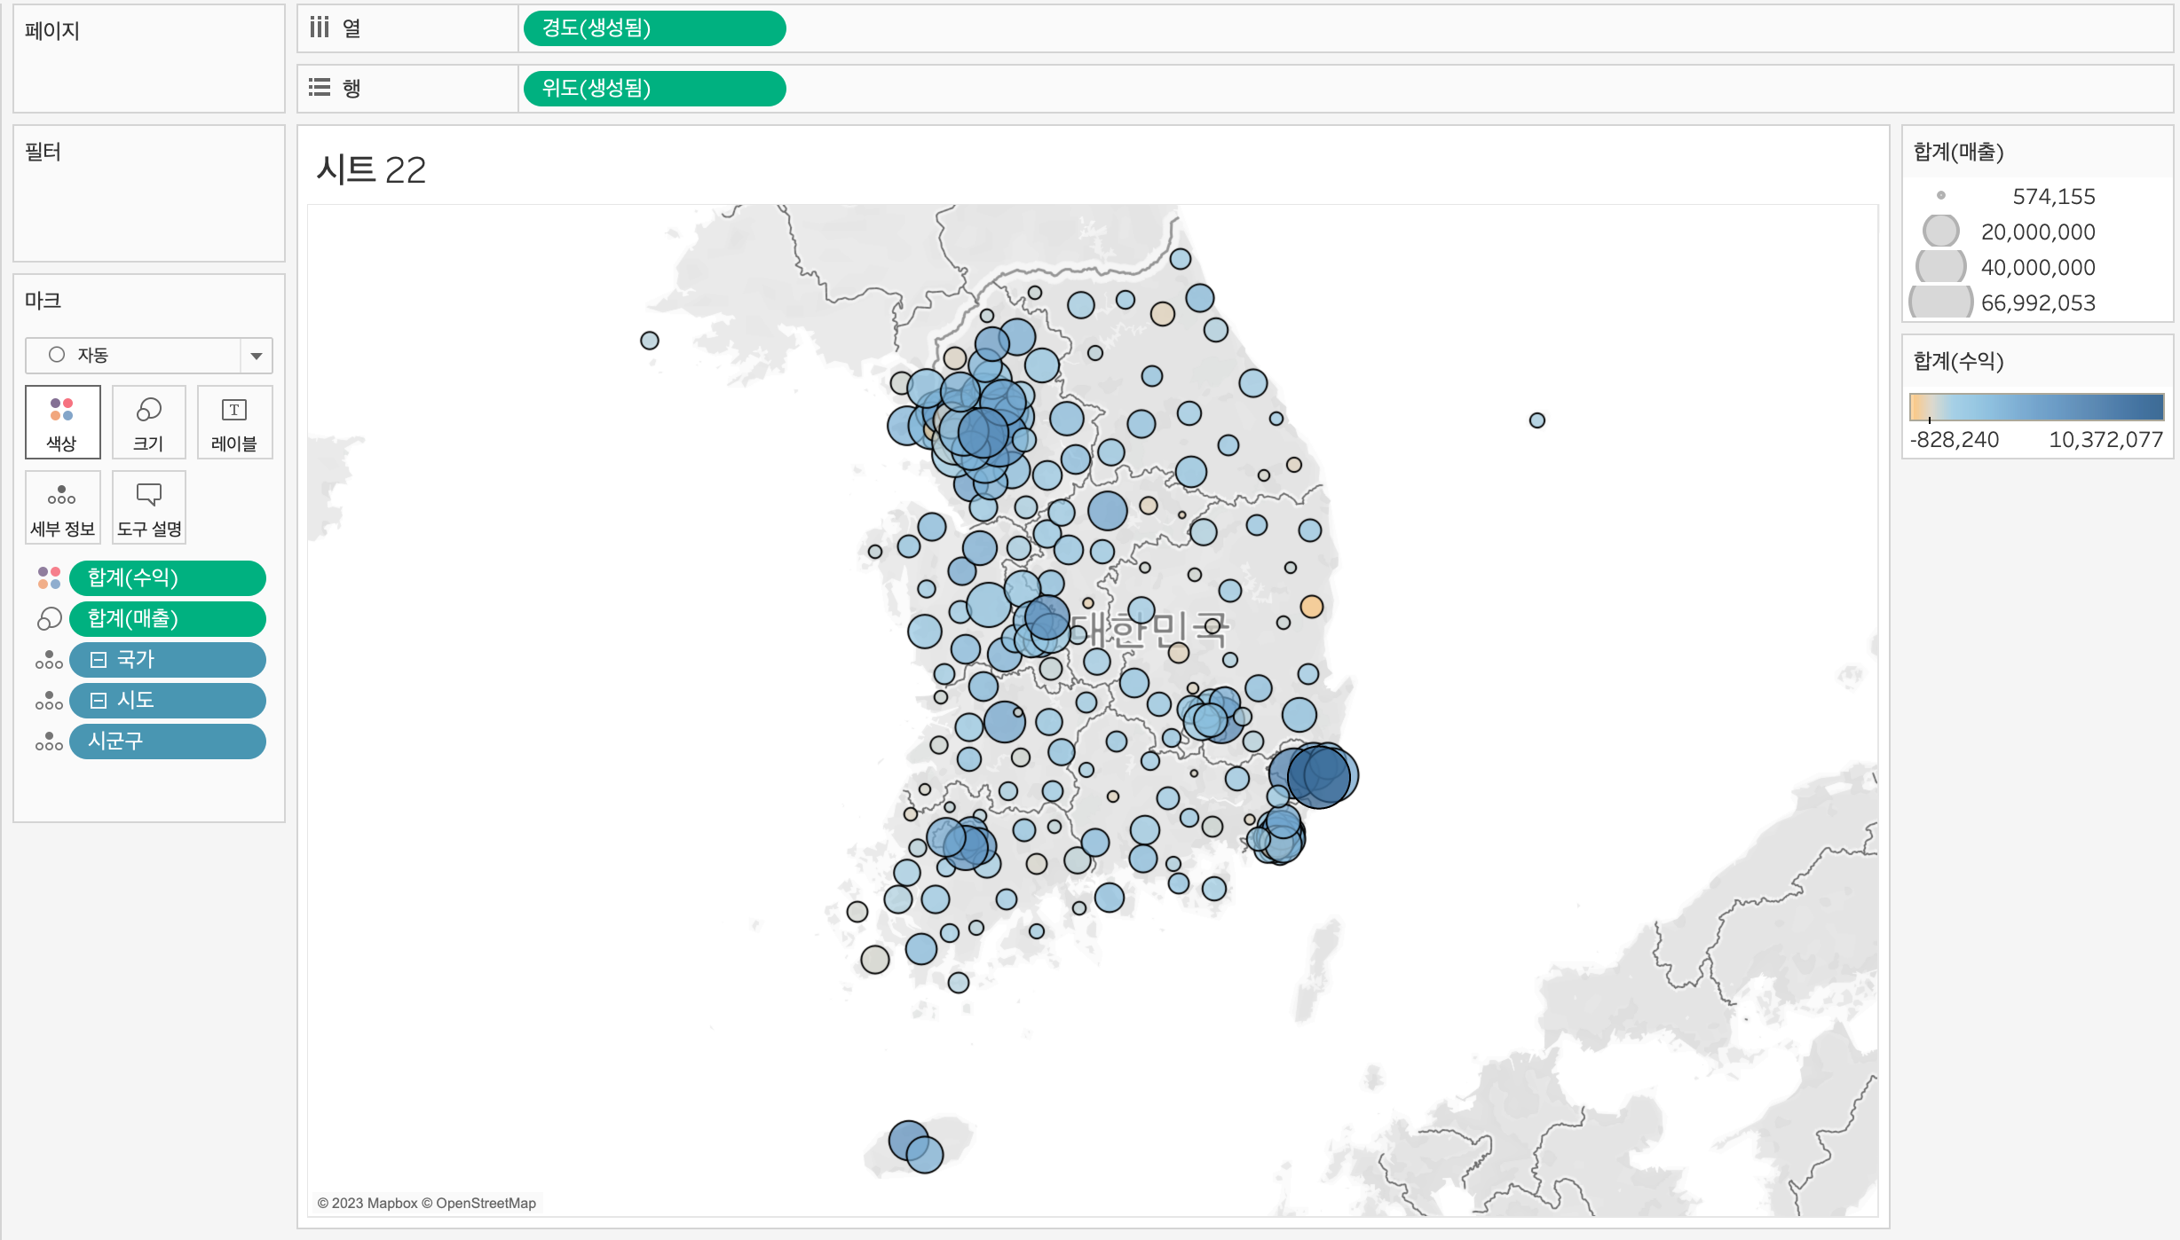The width and height of the screenshot is (2180, 1240).
Task: Select the 위도(생성됨) pill on rows
Action: [654, 89]
